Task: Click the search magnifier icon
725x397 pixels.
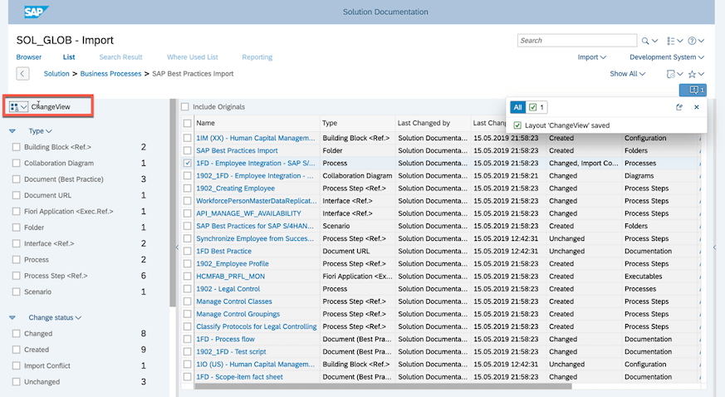Action: pos(645,41)
